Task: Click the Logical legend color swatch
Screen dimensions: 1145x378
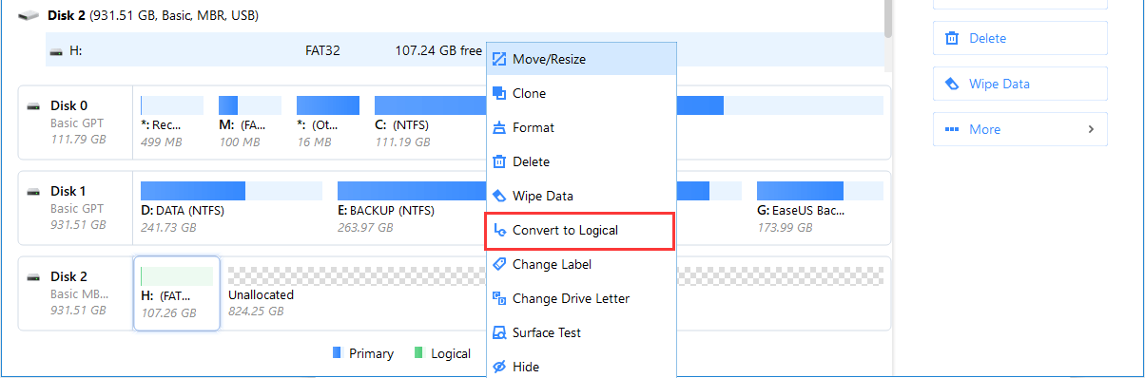Action: click(418, 353)
